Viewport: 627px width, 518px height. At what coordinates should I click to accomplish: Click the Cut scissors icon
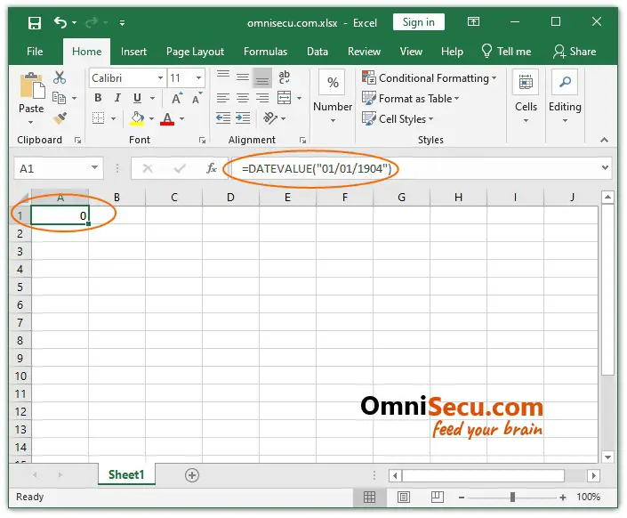(x=60, y=78)
